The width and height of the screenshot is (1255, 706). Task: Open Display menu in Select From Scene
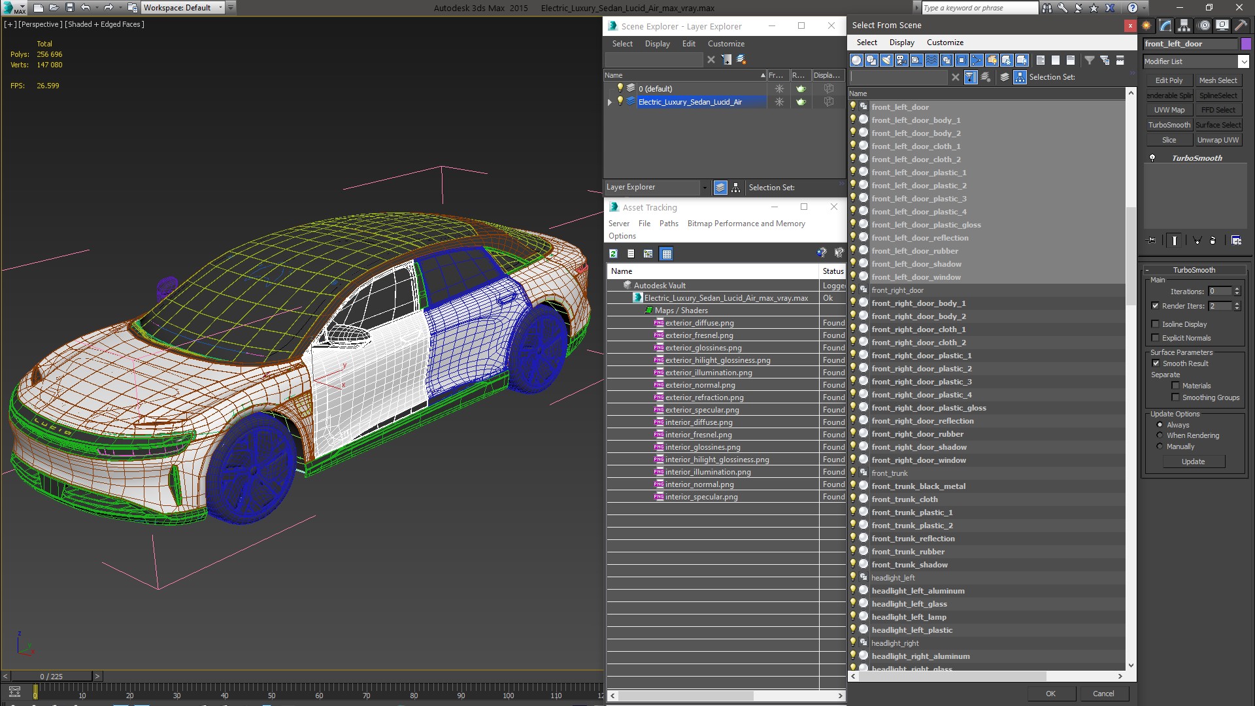(902, 42)
